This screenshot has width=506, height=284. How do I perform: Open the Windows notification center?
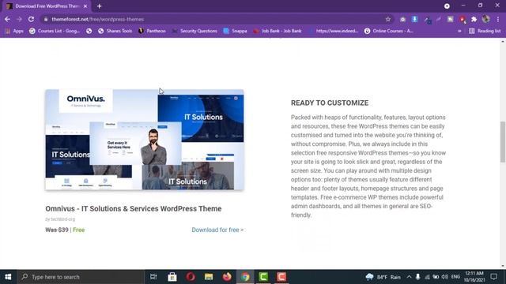click(493, 277)
